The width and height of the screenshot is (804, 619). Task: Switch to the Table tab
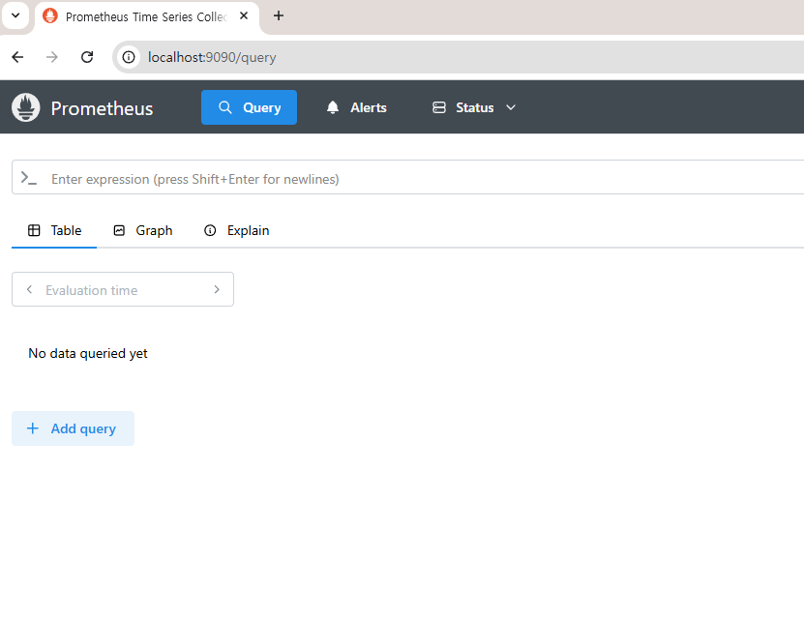(54, 230)
